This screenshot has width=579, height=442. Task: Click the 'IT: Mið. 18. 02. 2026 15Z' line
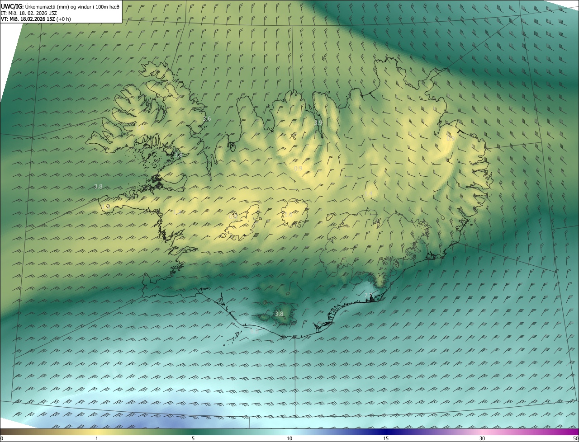(29, 13)
